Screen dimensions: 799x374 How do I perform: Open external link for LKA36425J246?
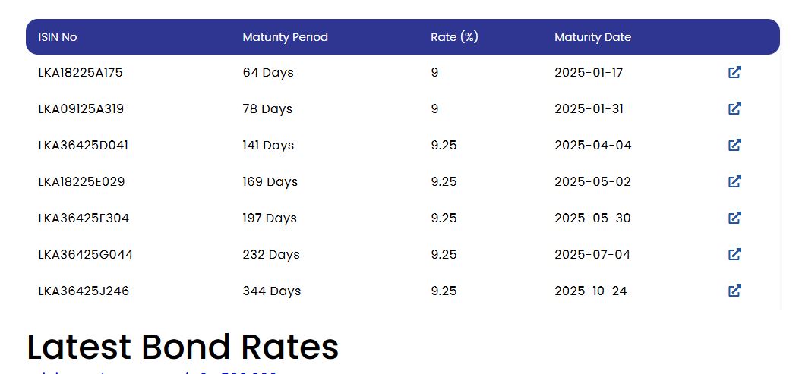[x=734, y=291]
